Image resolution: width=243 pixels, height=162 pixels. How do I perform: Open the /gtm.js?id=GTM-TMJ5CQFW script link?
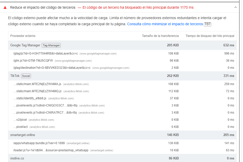coord(33,61)
